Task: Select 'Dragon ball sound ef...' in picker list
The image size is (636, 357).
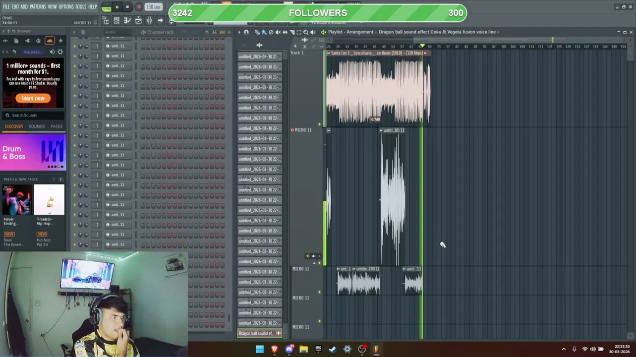Action: (260, 333)
